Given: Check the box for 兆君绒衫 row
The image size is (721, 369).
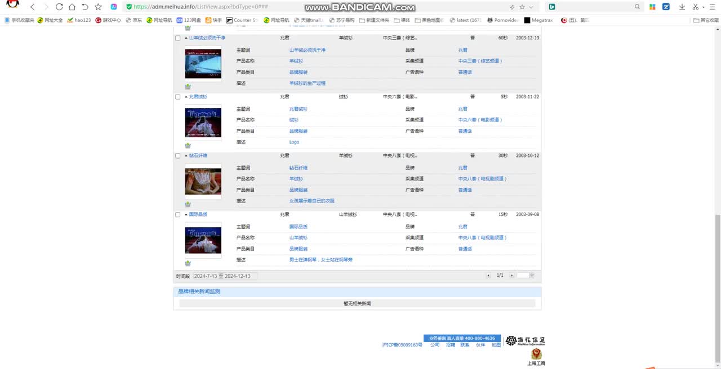Looking at the screenshot, I should coord(178,97).
